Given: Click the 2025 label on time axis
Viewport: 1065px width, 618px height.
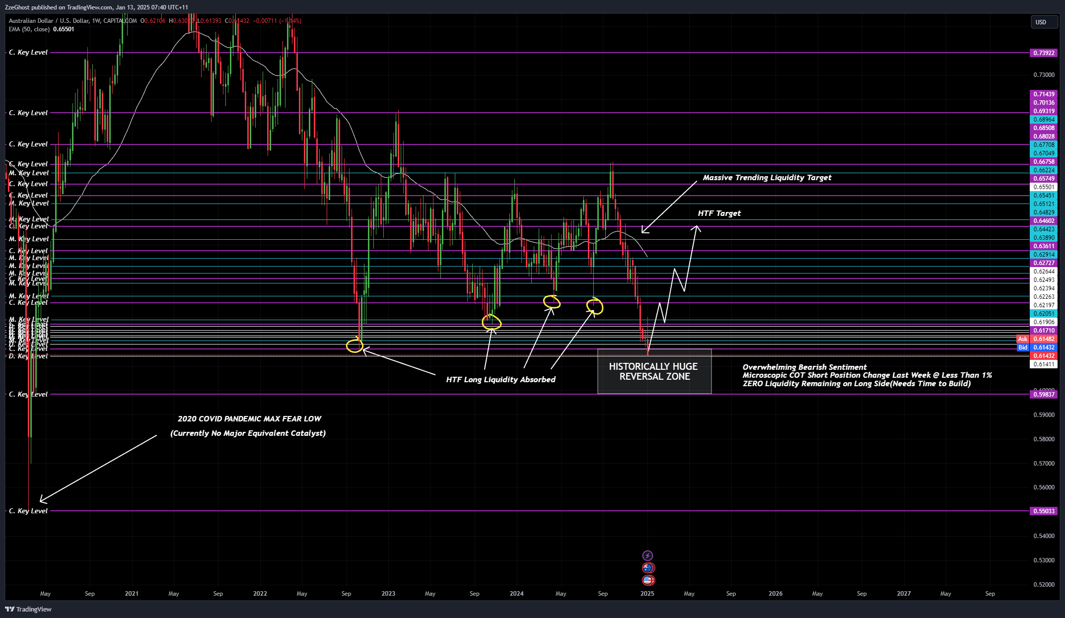Looking at the screenshot, I should (647, 594).
